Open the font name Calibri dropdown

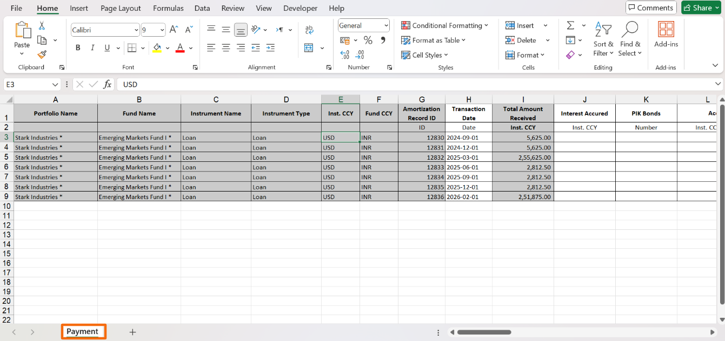tap(136, 30)
